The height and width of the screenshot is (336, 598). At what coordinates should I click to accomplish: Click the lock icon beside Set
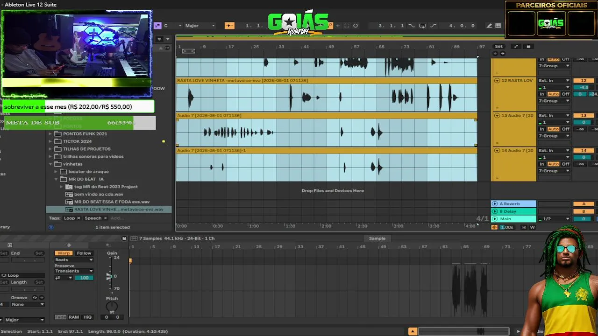pyautogui.click(x=528, y=46)
